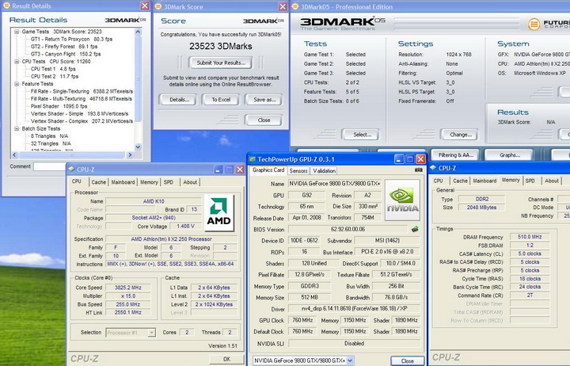This screenshot has width=570, height=366.
Task: Select CPU Test 1 row
Action: 53,69
